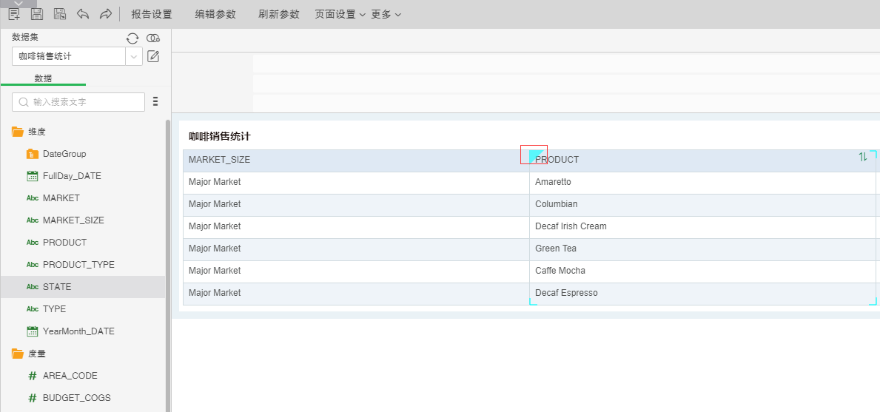The image size is (880, 412).
Task: Redo the last undone action
Action: [x=106, y=14]
